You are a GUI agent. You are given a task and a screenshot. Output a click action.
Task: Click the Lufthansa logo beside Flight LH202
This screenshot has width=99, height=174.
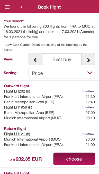click(x=88, y=91)
